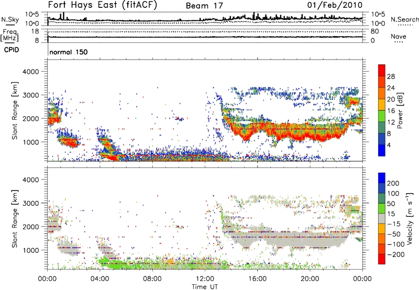Click the 'CPID' row label
This screenshot has width=419, height=290.
click(x=12, y=50)
